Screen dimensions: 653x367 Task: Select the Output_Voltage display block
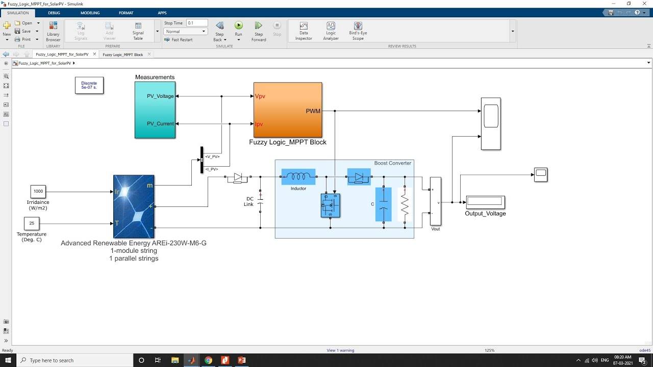click(485, 202)
